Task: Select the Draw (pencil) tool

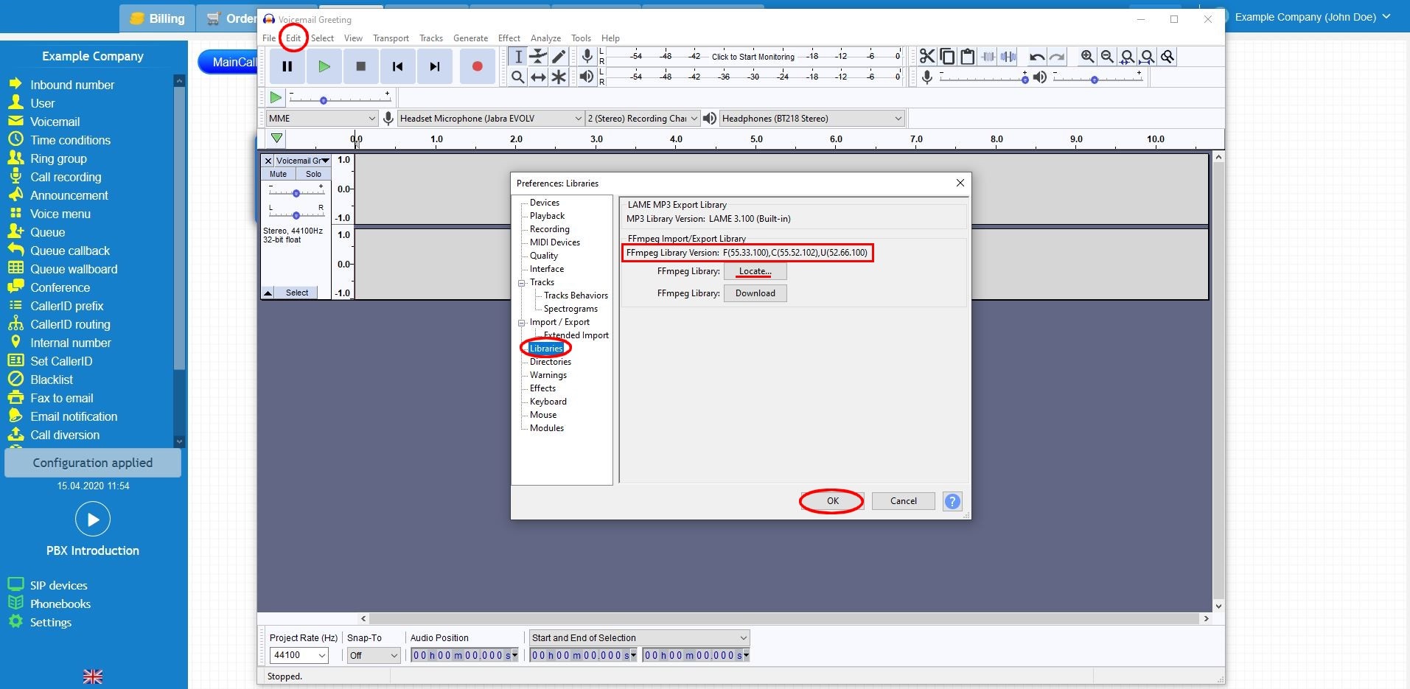Action: point(559,57)
